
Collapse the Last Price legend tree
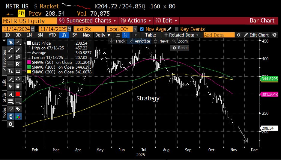(x=25, y=43)
